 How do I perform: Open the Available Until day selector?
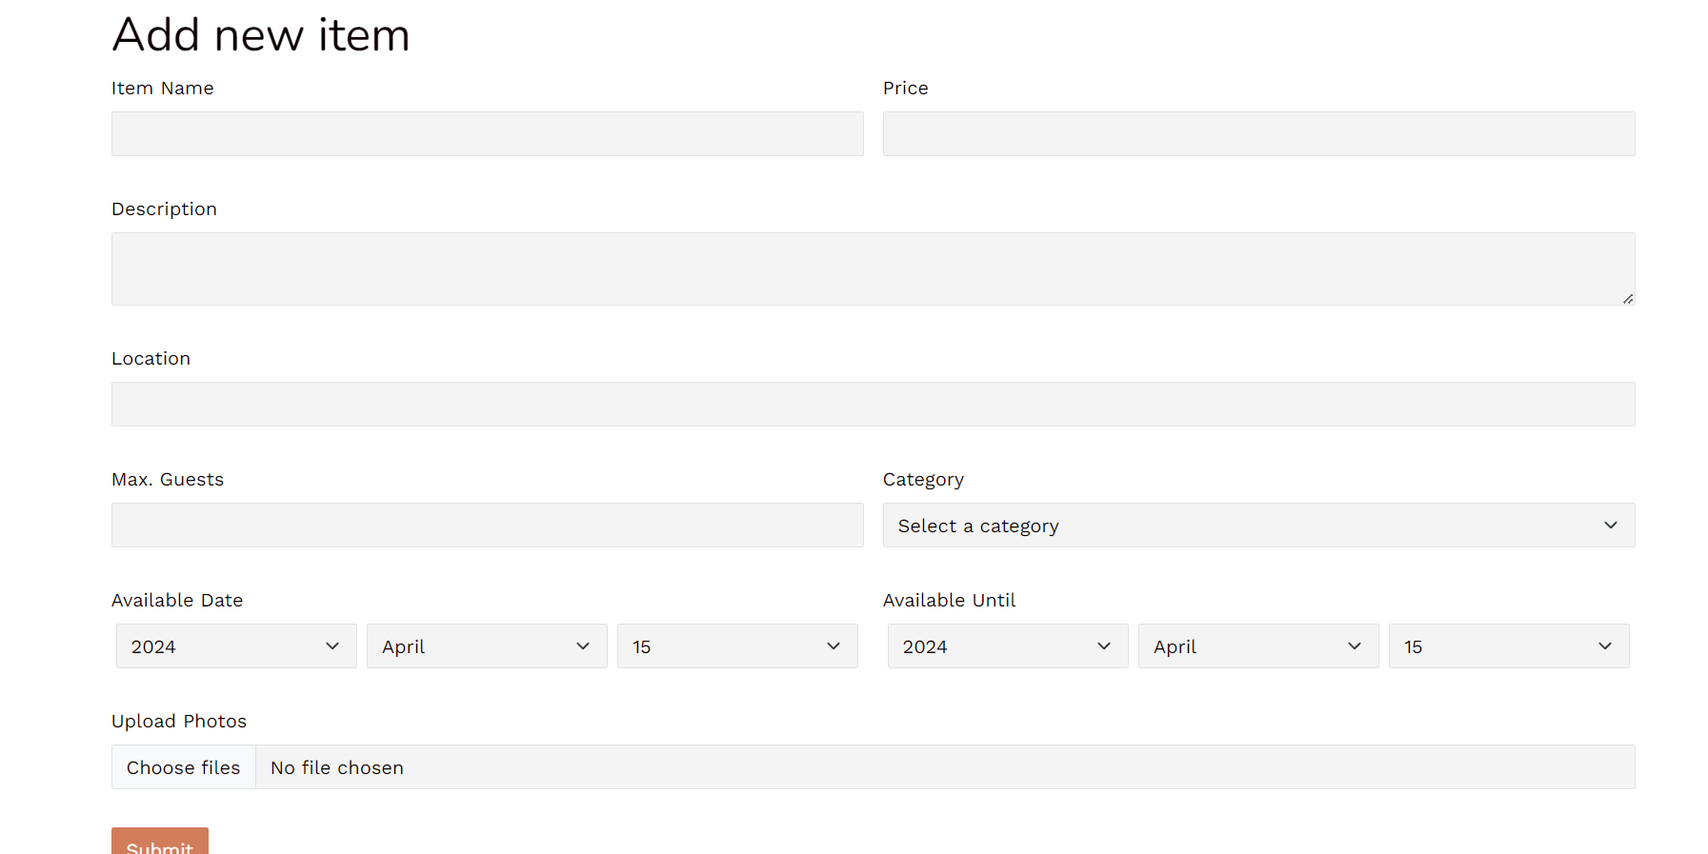[x=1509, y=646]
